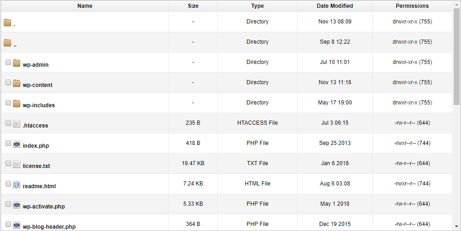Open the wp-content folder name link
461x231 pixels.
[37, 85]
